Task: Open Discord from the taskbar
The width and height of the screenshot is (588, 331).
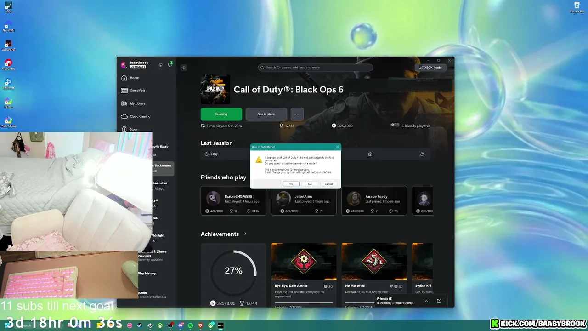Action: coord(180,325)
